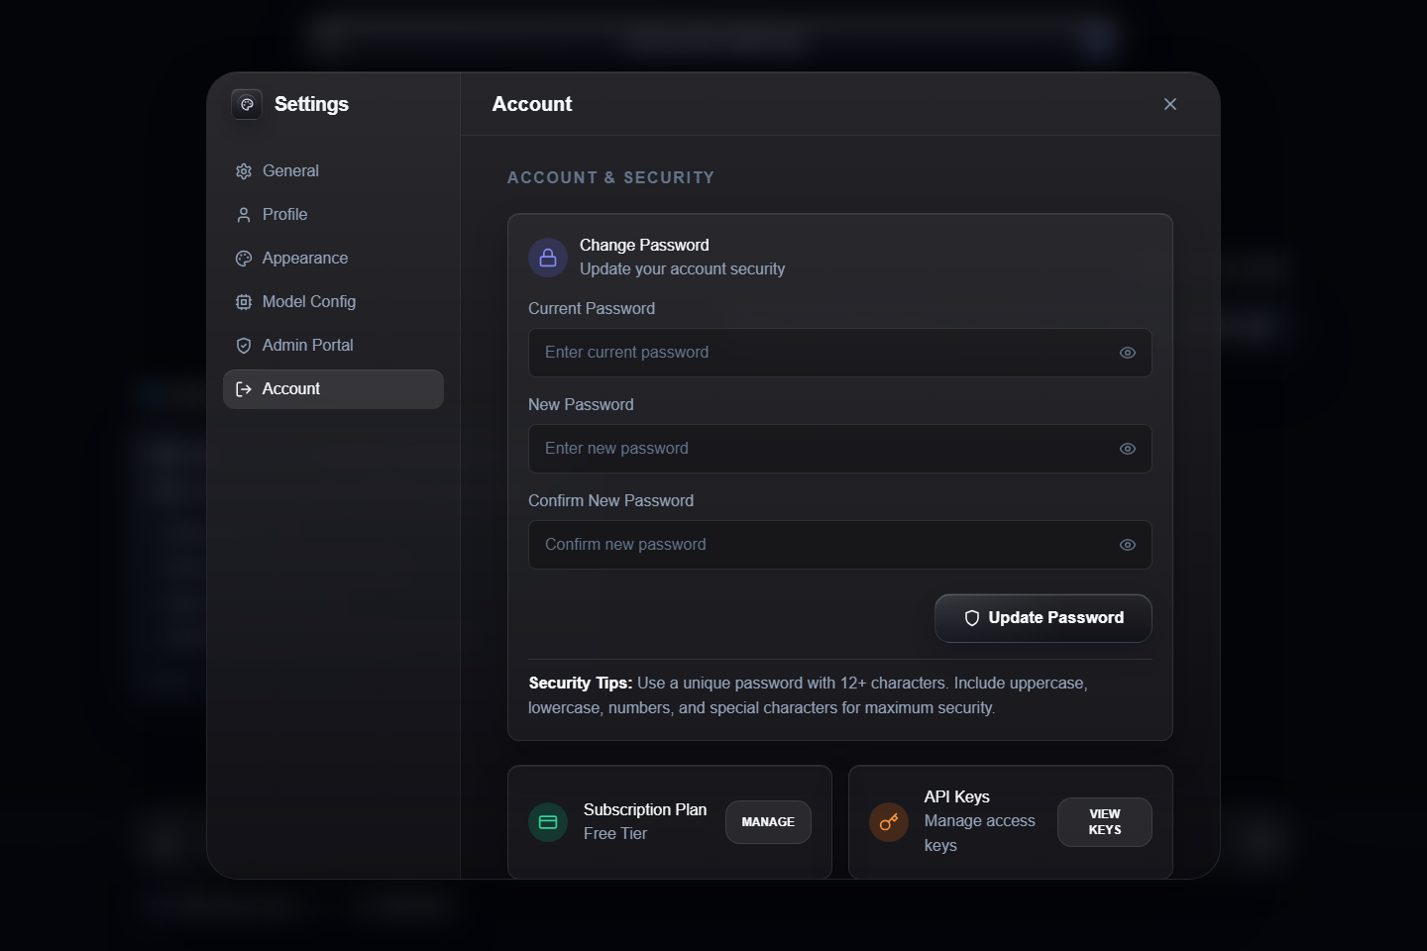Click the shield icon inside Update Password
This screenshot has width=1427, height=951.
point(972,618)
